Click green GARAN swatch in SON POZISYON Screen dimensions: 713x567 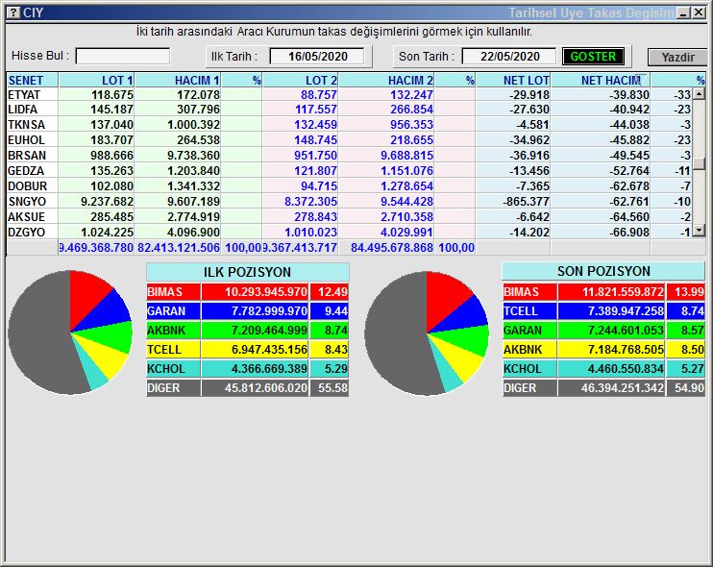click(x=529, y=330)
